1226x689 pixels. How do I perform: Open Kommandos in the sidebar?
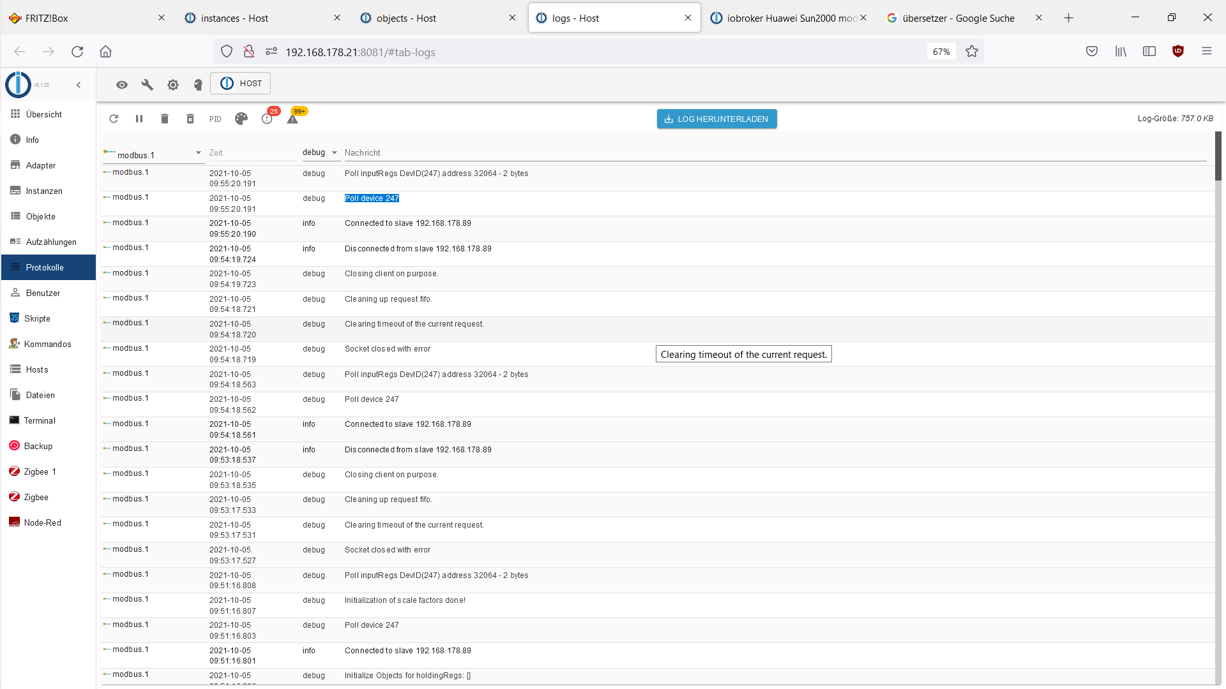coord(49,344)
